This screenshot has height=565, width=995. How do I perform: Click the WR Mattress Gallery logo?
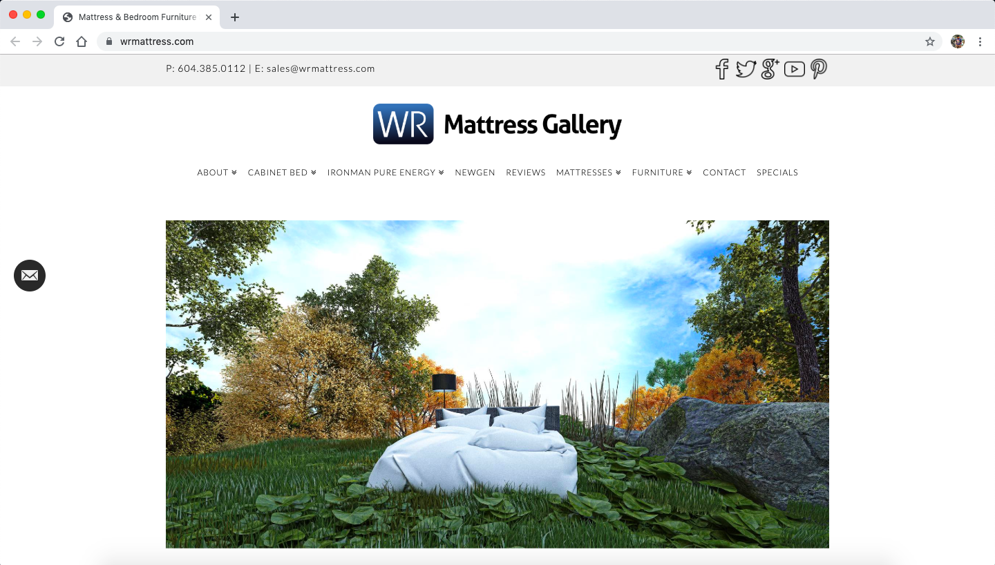click(497, 124)
